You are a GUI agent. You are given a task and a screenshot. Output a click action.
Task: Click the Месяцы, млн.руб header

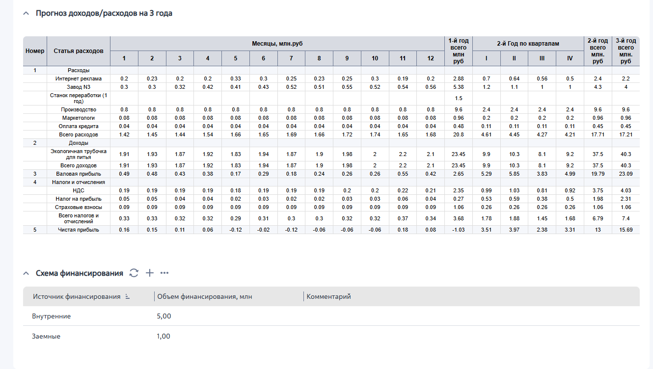tap(277, 44)
